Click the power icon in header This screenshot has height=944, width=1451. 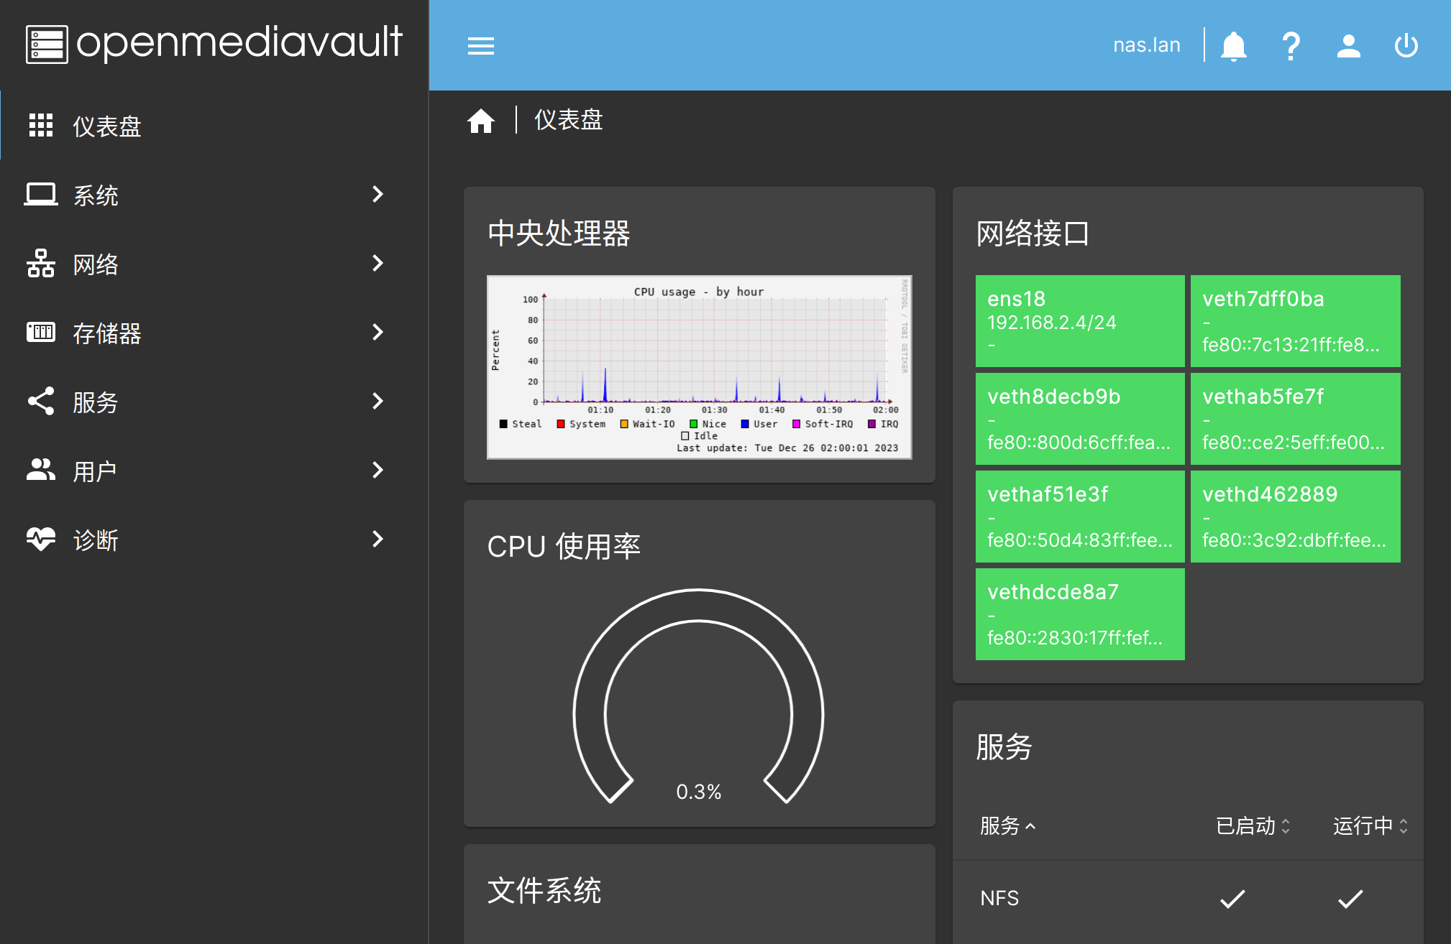tap(1406, 46)
